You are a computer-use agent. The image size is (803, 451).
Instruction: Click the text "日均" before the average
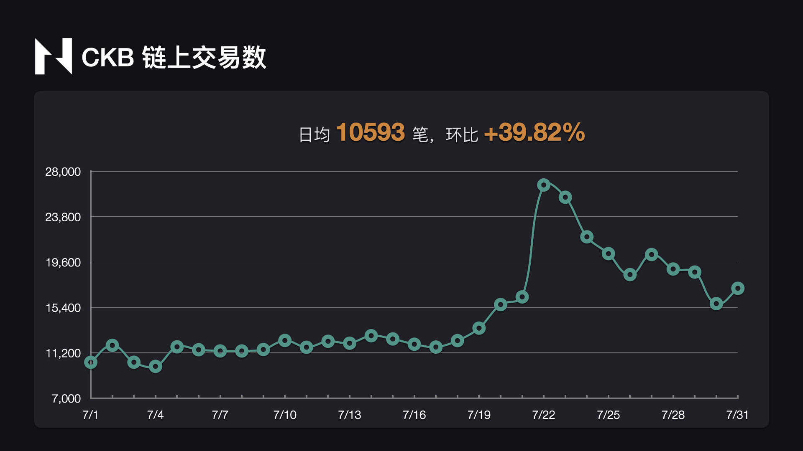tap(315, 135)
